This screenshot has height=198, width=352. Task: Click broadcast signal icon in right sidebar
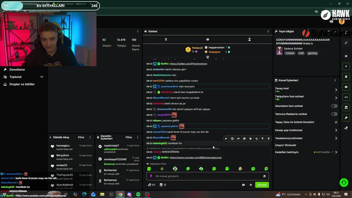pyautogui.click(x=346, y=97)
